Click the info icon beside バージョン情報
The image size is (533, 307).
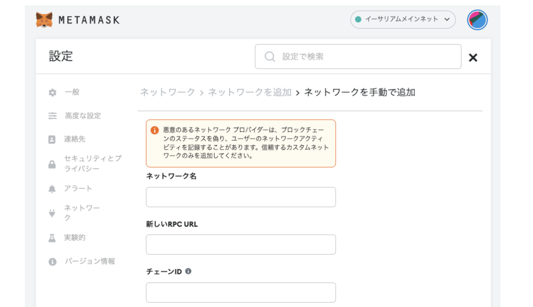(52, 262)
